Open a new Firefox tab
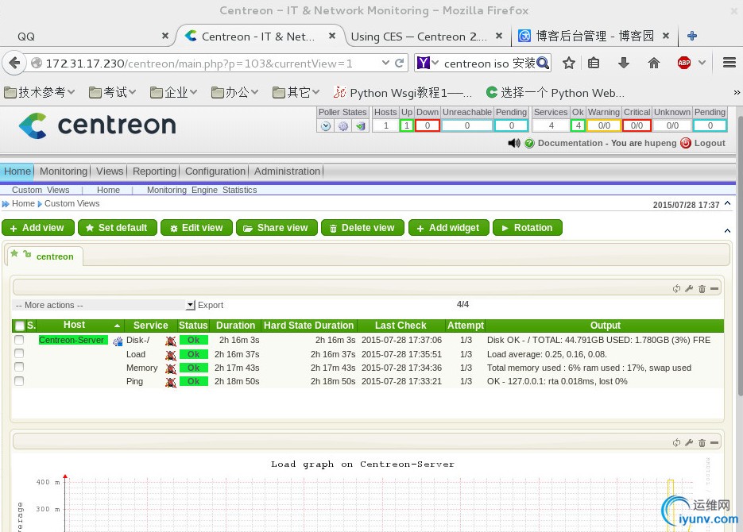Image resolution: width=743 pixels, height=532 pixels. point(692,36)
